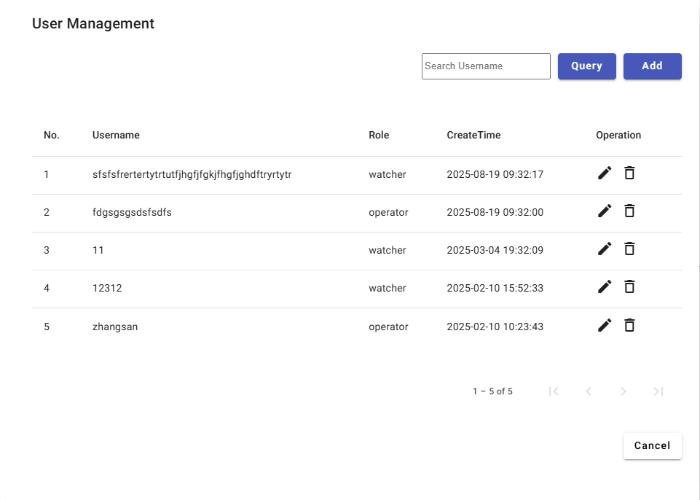Delete the first user in the table

click(629, 173)
